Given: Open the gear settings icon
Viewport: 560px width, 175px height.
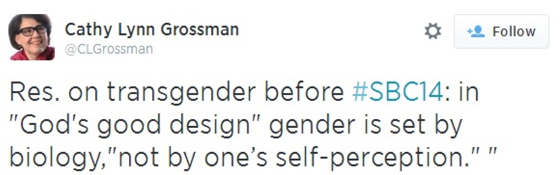Looking at the screenshot, I should click(x=433, y=31).
